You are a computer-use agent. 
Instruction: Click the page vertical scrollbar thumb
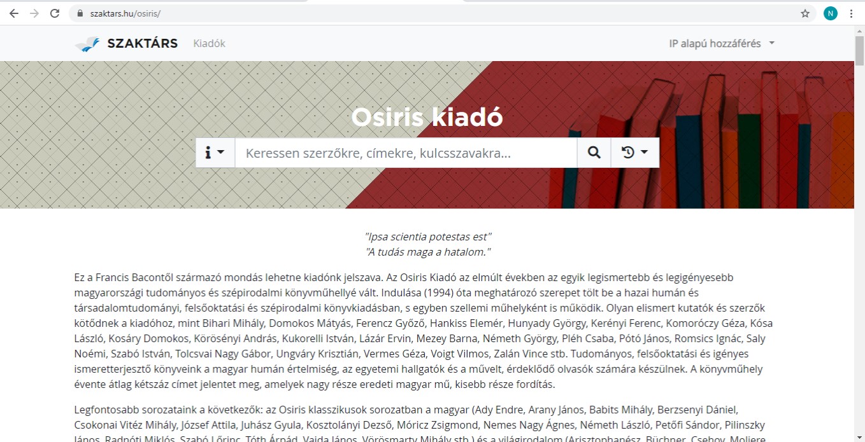[x=859, y=50]
